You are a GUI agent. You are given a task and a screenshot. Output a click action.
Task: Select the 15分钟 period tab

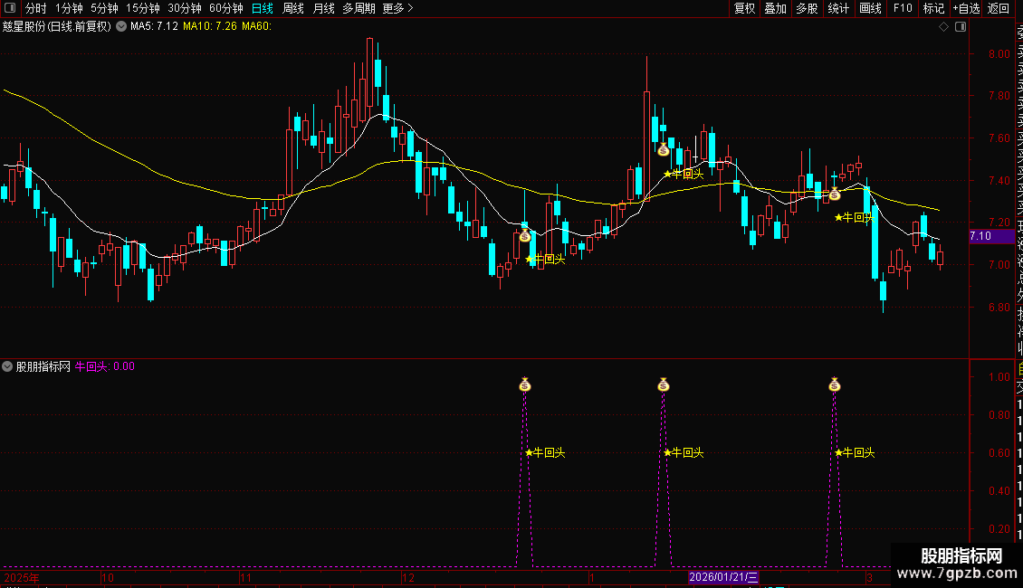143,8
